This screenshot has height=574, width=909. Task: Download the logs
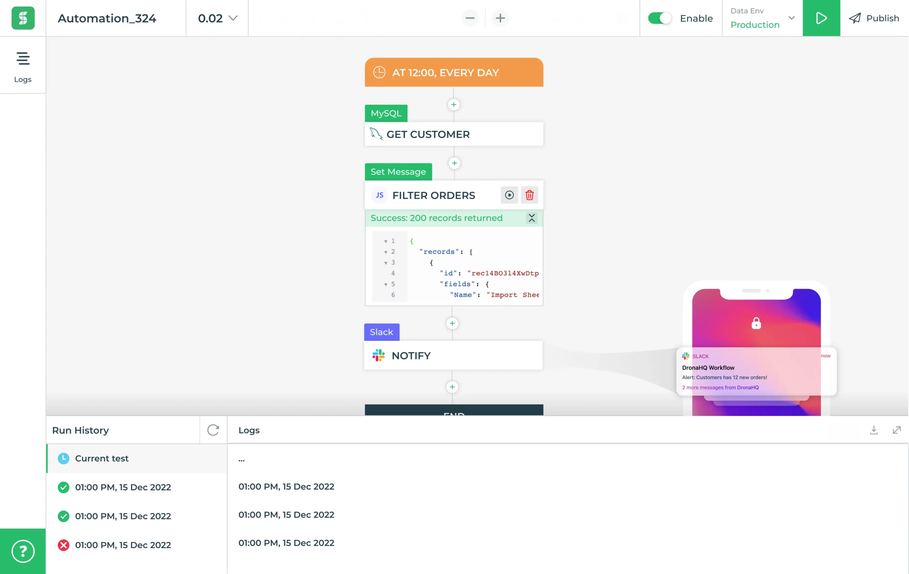point(873,430)
